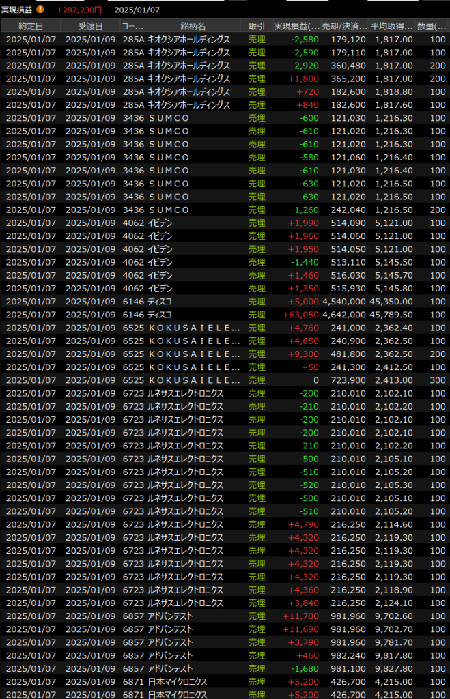
Task: Select the イビデン row with -1,440 loss
Action: (225, 262)
